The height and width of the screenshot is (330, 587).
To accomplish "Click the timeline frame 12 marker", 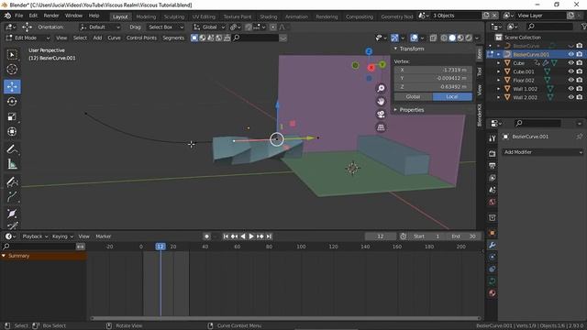I will coord(161,247).
